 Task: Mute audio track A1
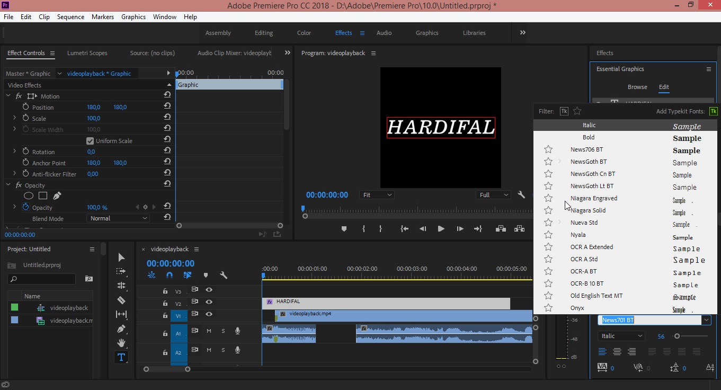[209, 331]
